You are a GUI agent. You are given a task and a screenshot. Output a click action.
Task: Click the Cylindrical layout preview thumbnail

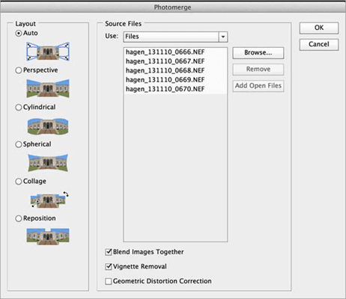[x=48, y=126]
